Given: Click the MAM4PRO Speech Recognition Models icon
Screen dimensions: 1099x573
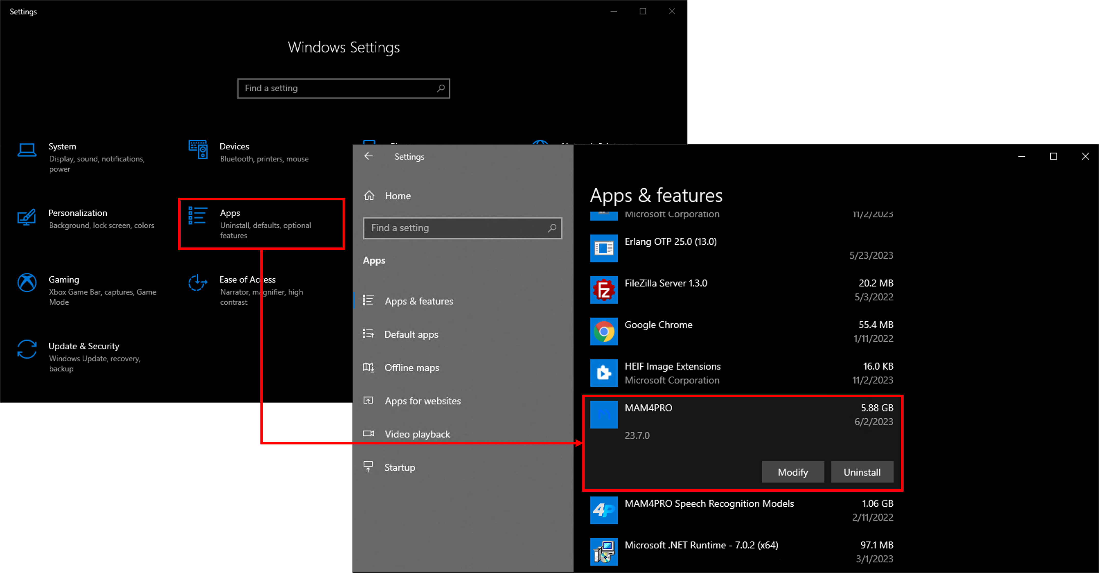Looking at the screenshot, I should click(604, 510).
